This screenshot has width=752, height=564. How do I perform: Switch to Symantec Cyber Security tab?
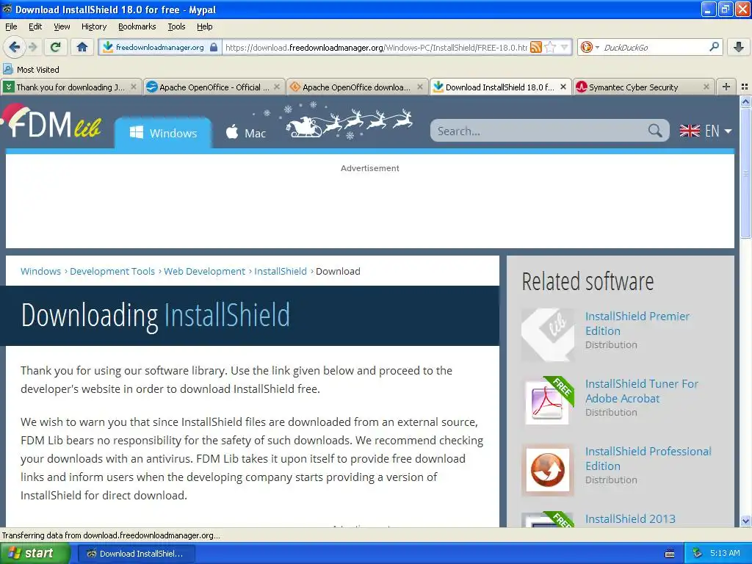(643, 87)
